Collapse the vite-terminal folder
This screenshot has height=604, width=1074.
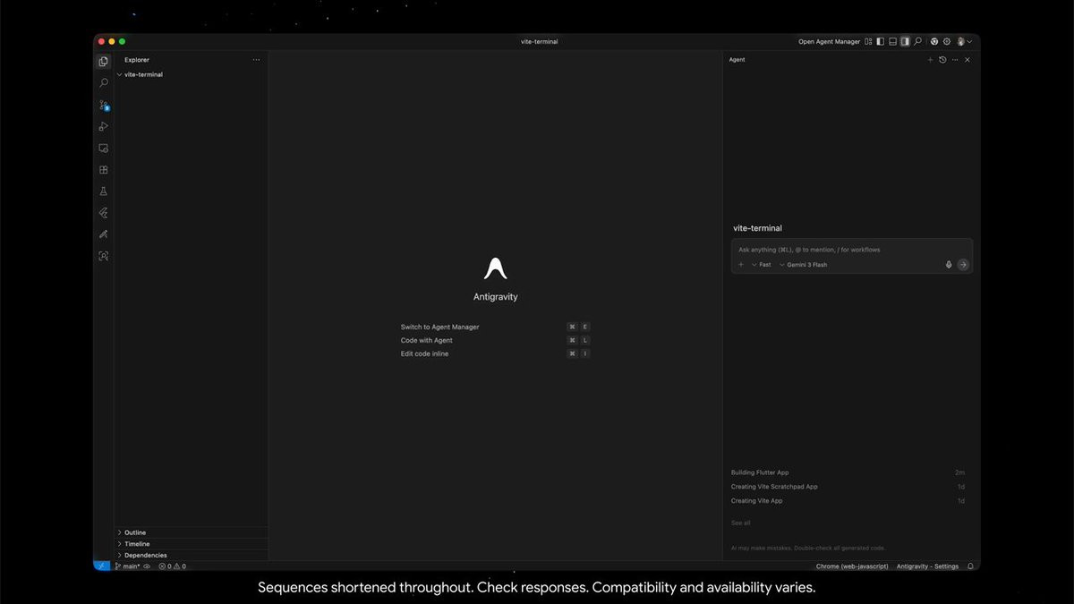pos(192,74)
